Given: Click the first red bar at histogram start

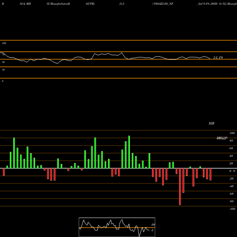Looking at the screenshot, I should (4, 172).
